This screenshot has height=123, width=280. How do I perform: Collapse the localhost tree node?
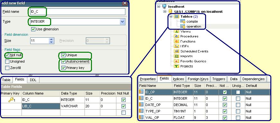coord(159,7)
